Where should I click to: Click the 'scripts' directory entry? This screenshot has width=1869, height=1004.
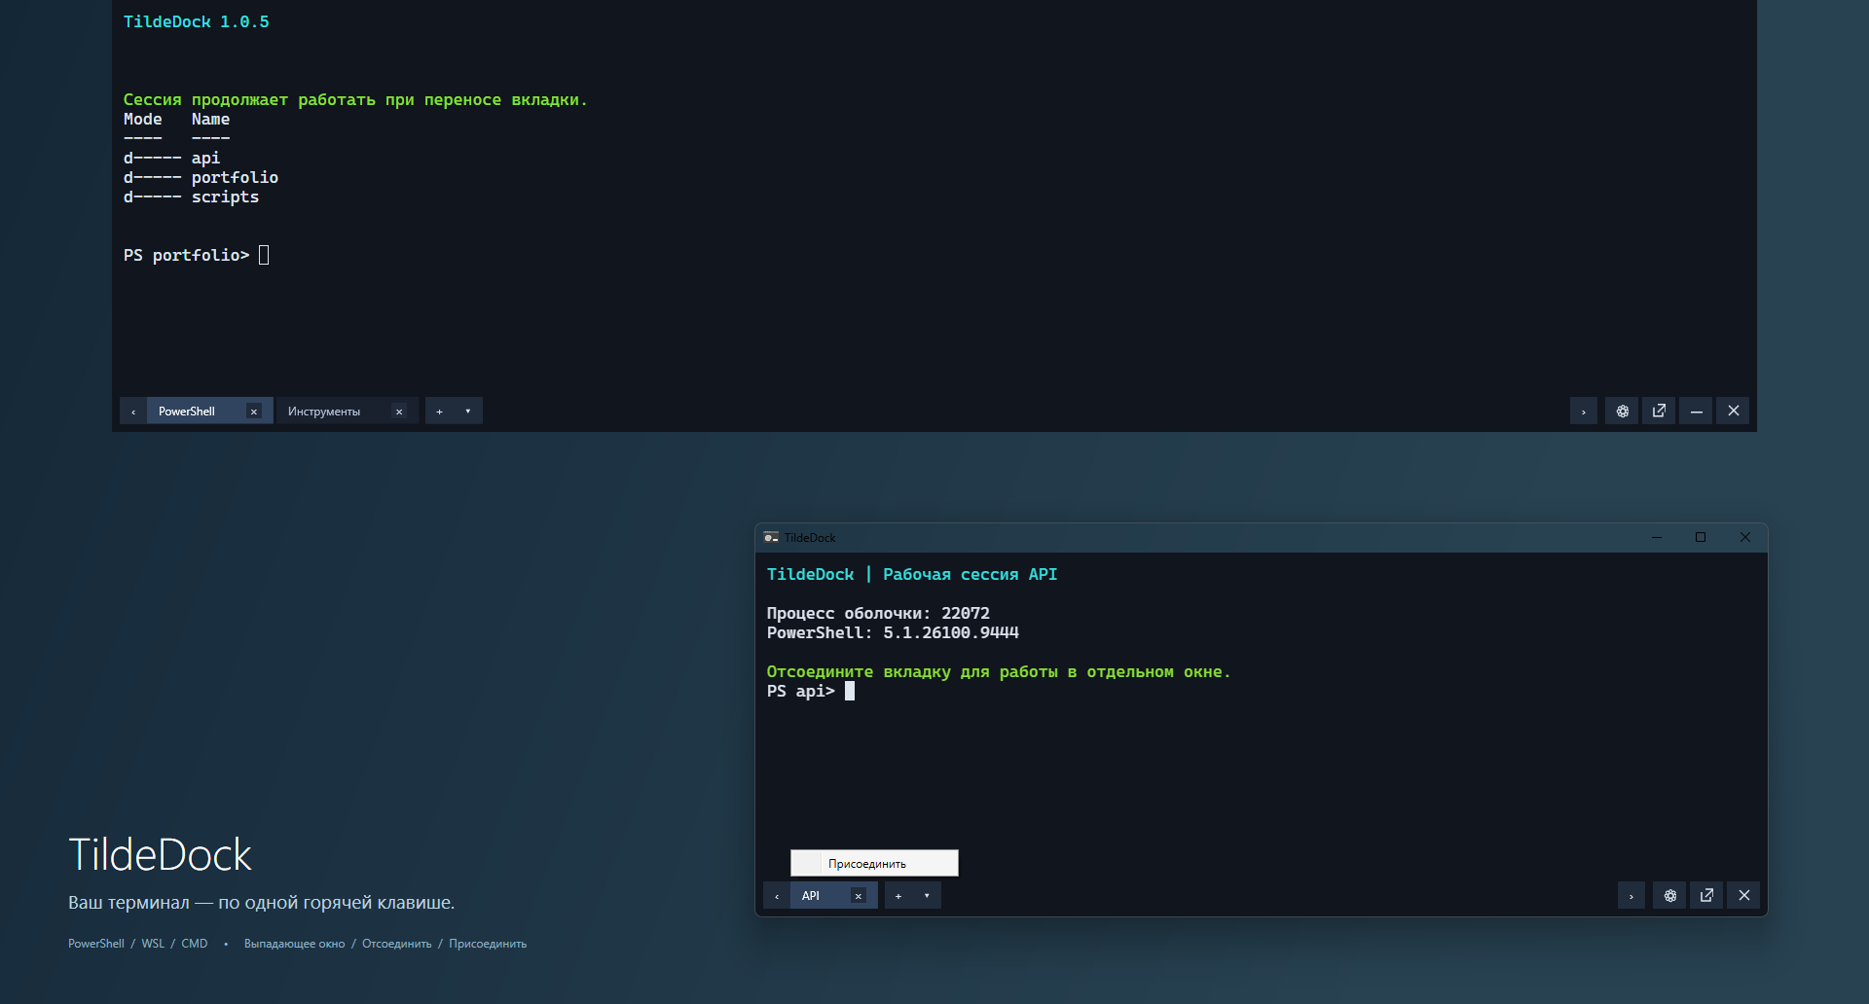(225, 197)
